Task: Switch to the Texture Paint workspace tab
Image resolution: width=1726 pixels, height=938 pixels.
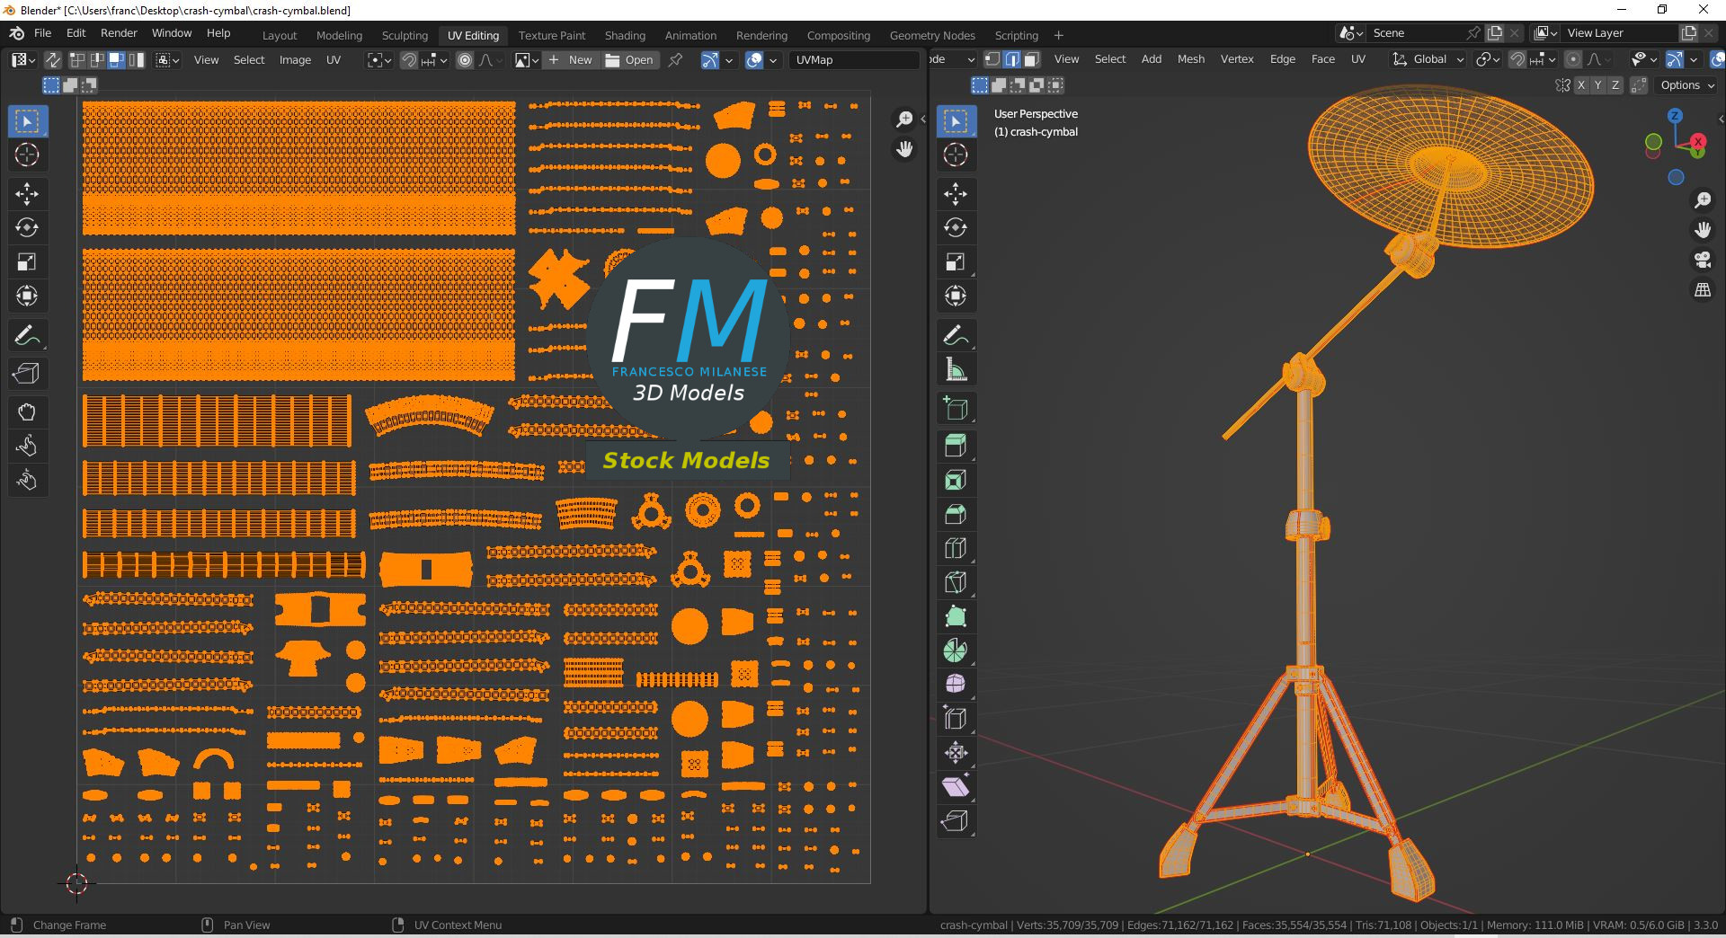Action: (x=552, y=36)
